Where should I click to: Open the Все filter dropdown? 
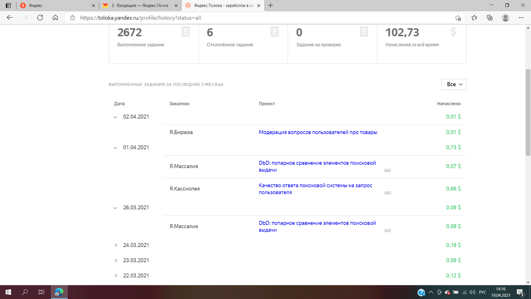(454, 84)
